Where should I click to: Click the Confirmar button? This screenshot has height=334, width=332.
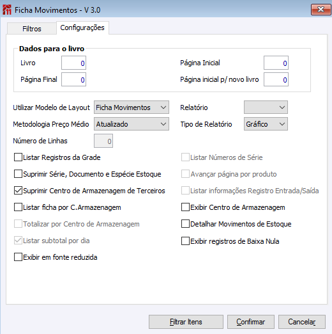pos(251,322)
